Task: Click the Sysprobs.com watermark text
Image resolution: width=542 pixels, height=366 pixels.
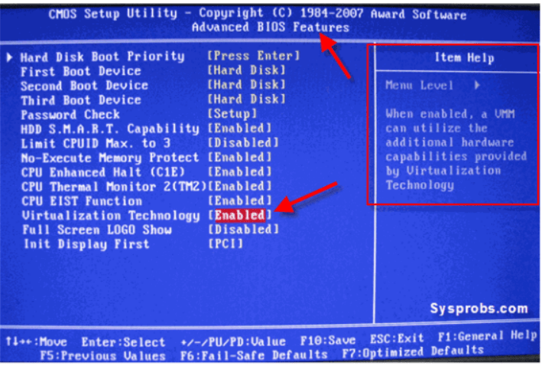Action: click(x=479, y=308)
